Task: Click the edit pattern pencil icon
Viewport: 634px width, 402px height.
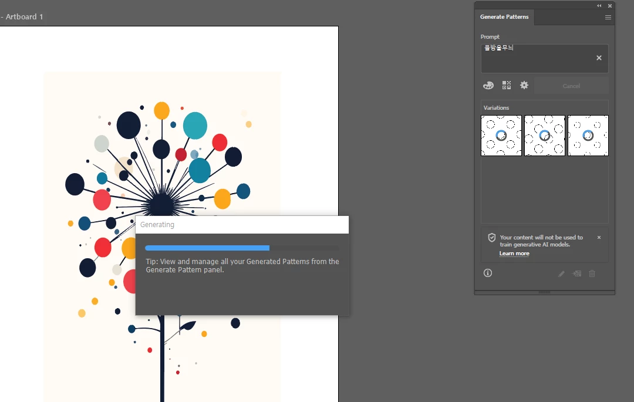Action: 561,273
